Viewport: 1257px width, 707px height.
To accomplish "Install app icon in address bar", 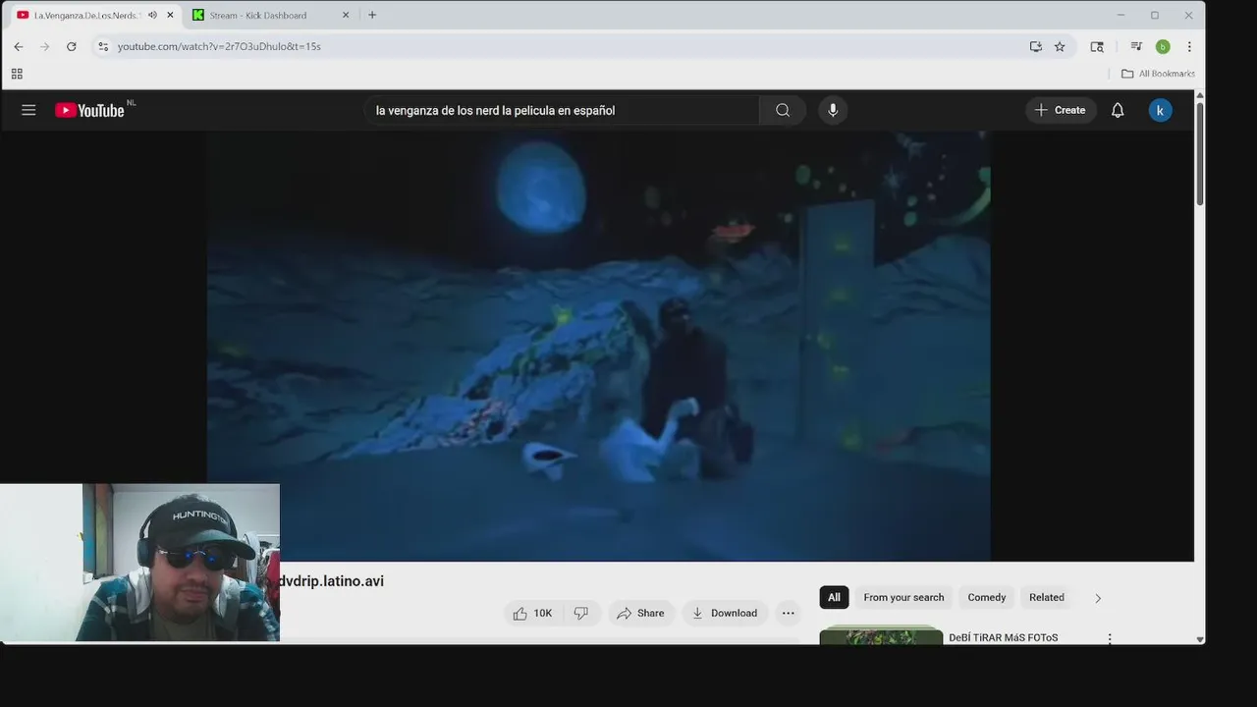I will (x=1035, y=46).
